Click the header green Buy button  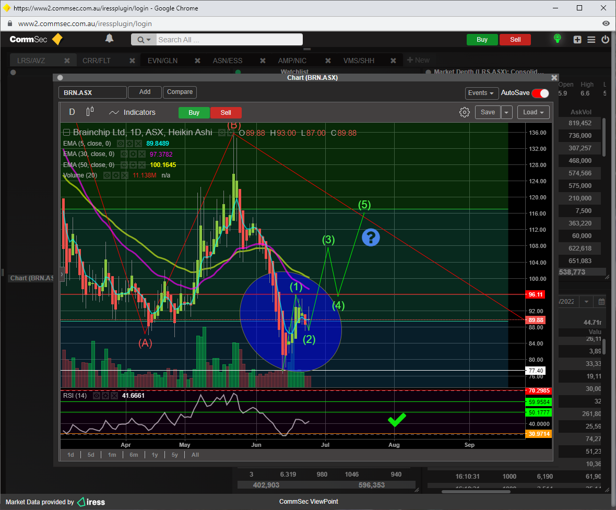click(482, 40)
